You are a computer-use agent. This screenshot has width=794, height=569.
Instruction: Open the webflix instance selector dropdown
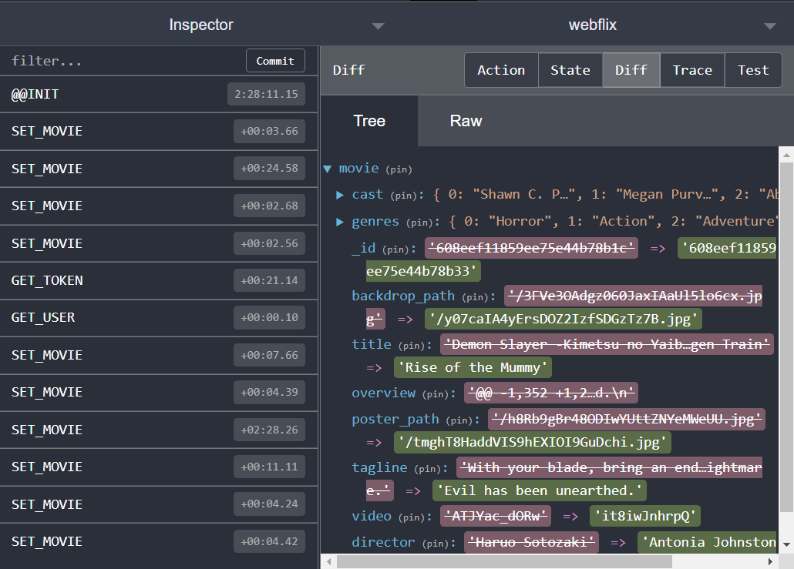(x=769, y=25)
